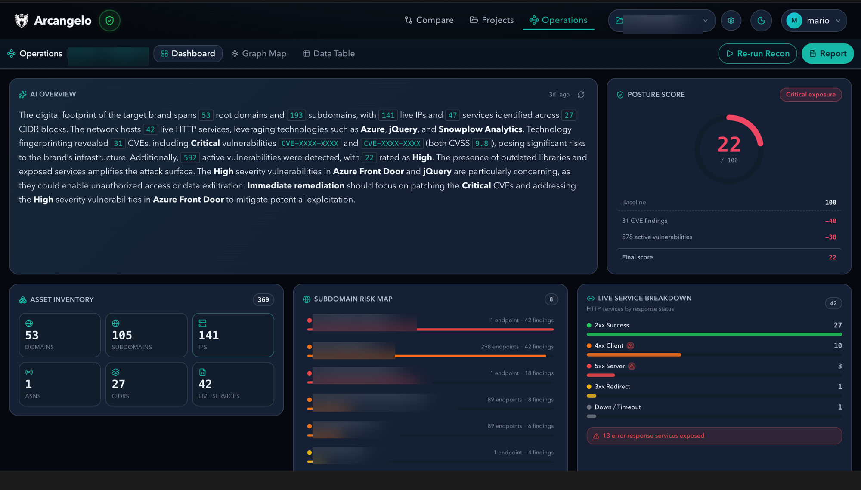Go to the Operations nav item
The width and height of the screenshot is (861, 490).
558,20
